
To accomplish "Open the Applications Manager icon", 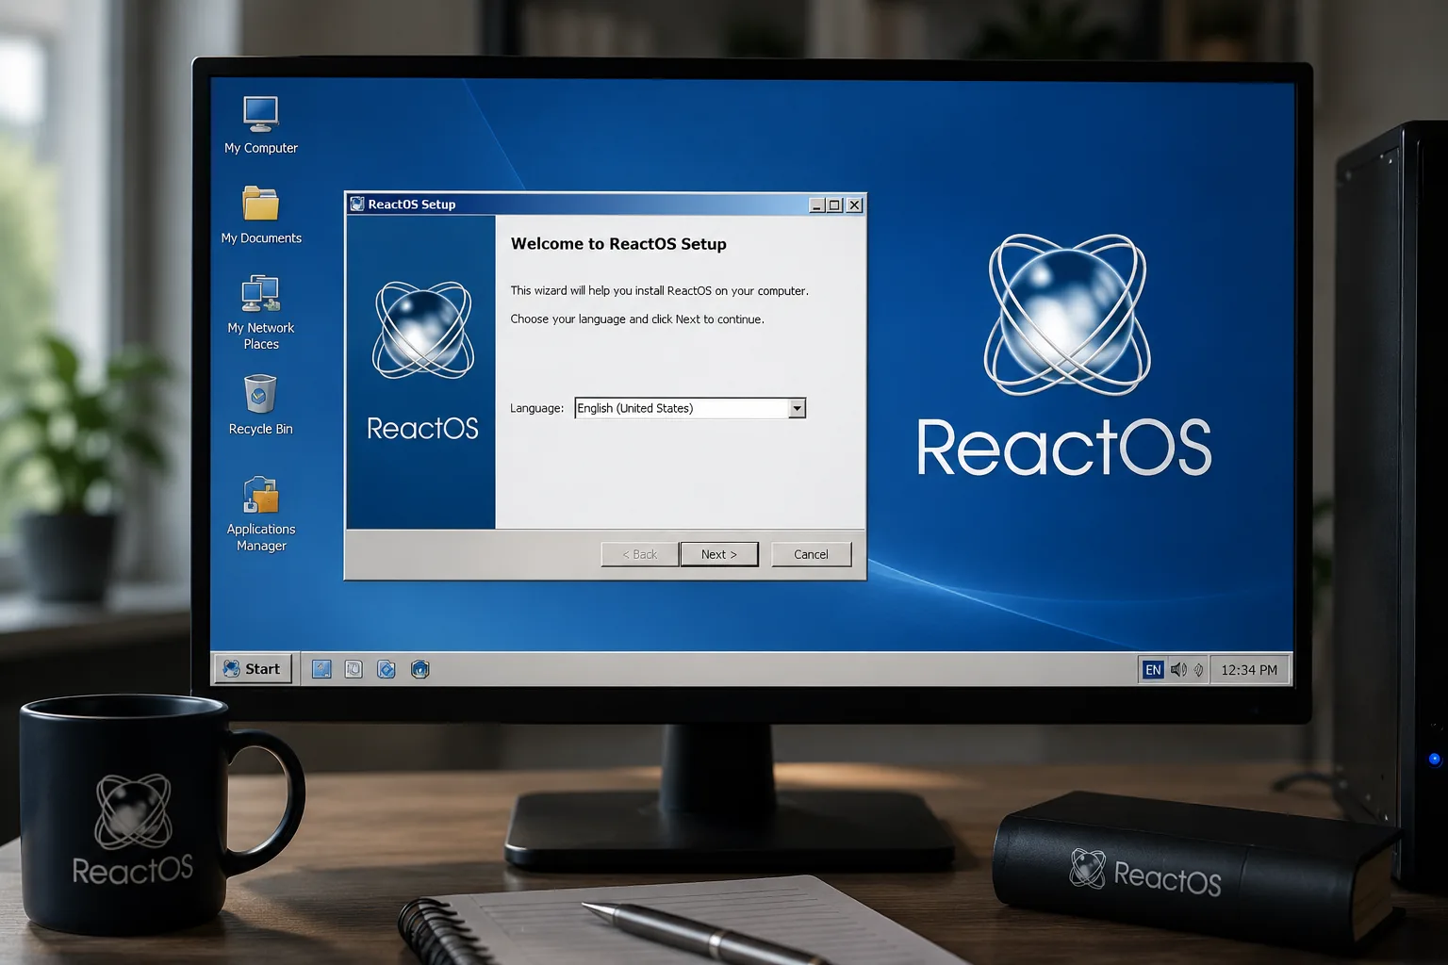I will click(x=260, y=494).
